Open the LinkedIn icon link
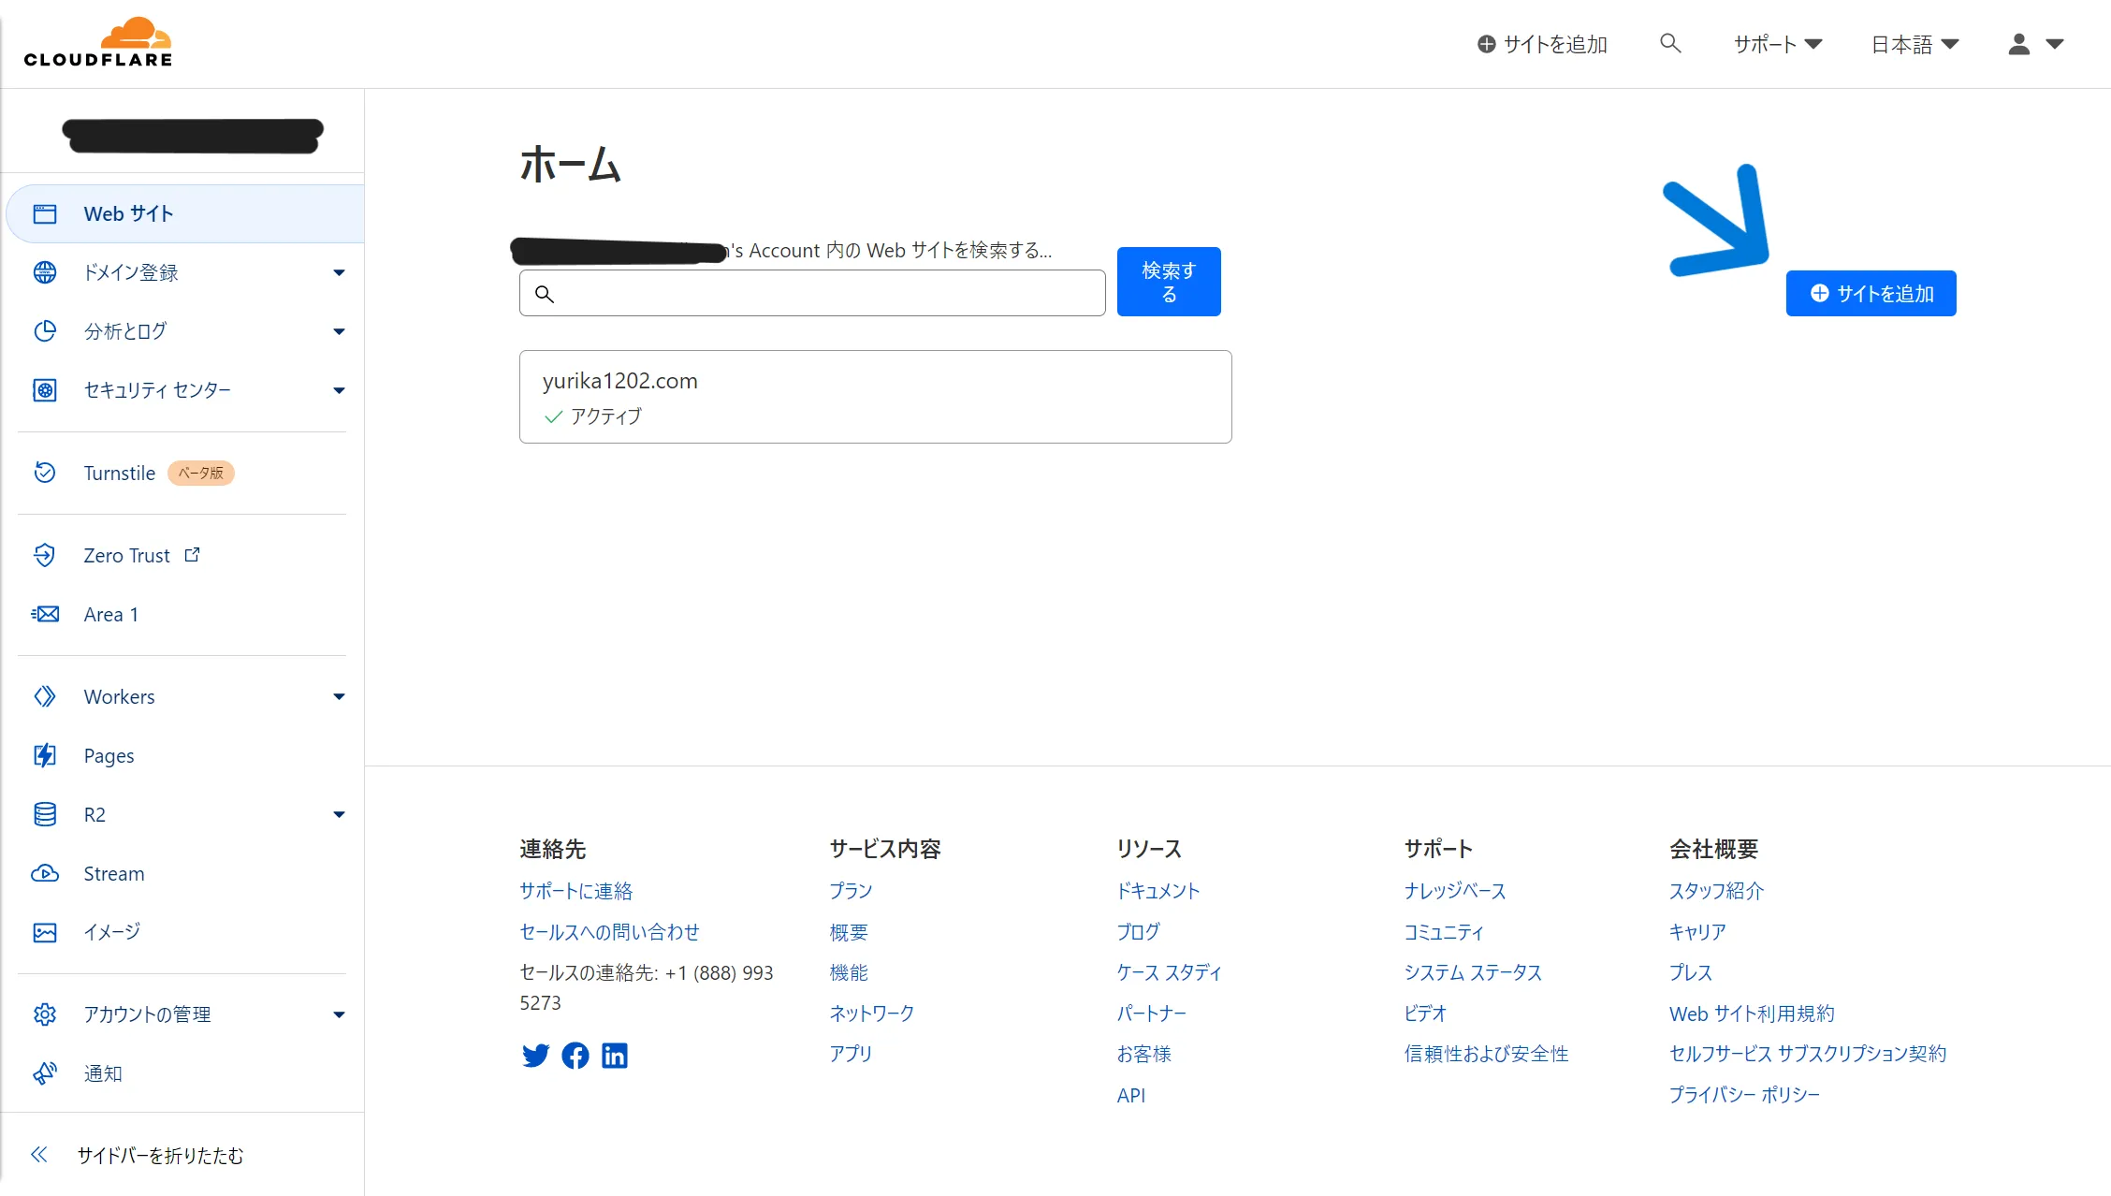This screenshot has height=1196, width=2111. 615,1055
